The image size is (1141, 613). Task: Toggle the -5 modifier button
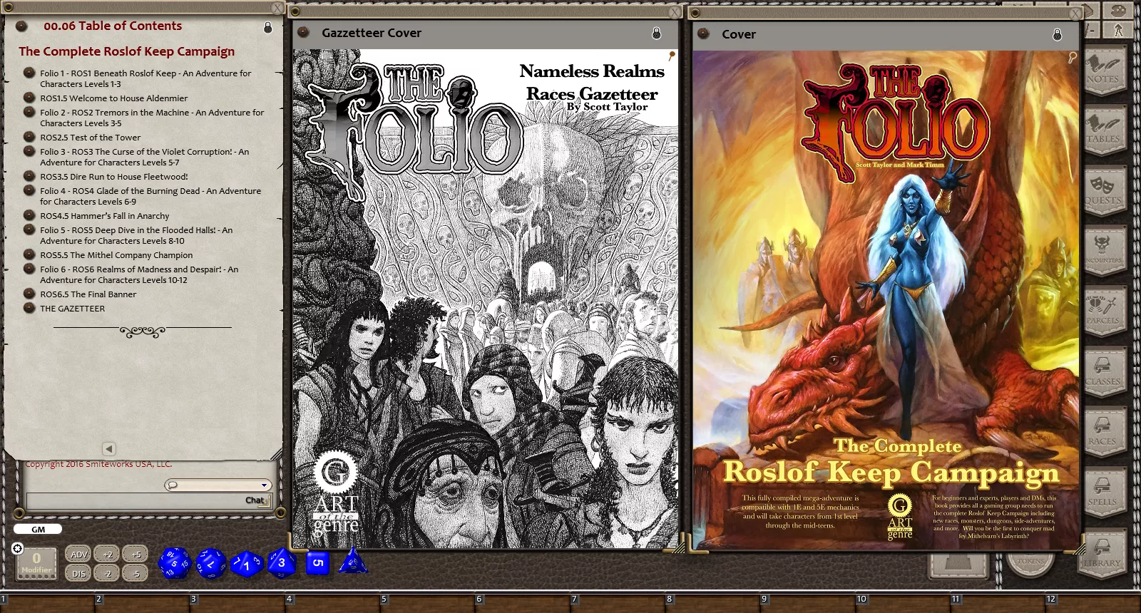coord(135,572)
